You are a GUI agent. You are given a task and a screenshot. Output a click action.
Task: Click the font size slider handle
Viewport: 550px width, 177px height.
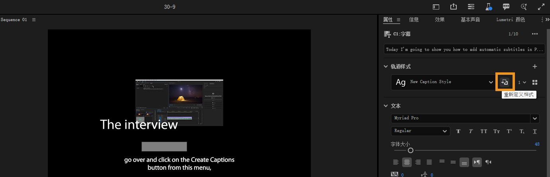click(411, 150)
